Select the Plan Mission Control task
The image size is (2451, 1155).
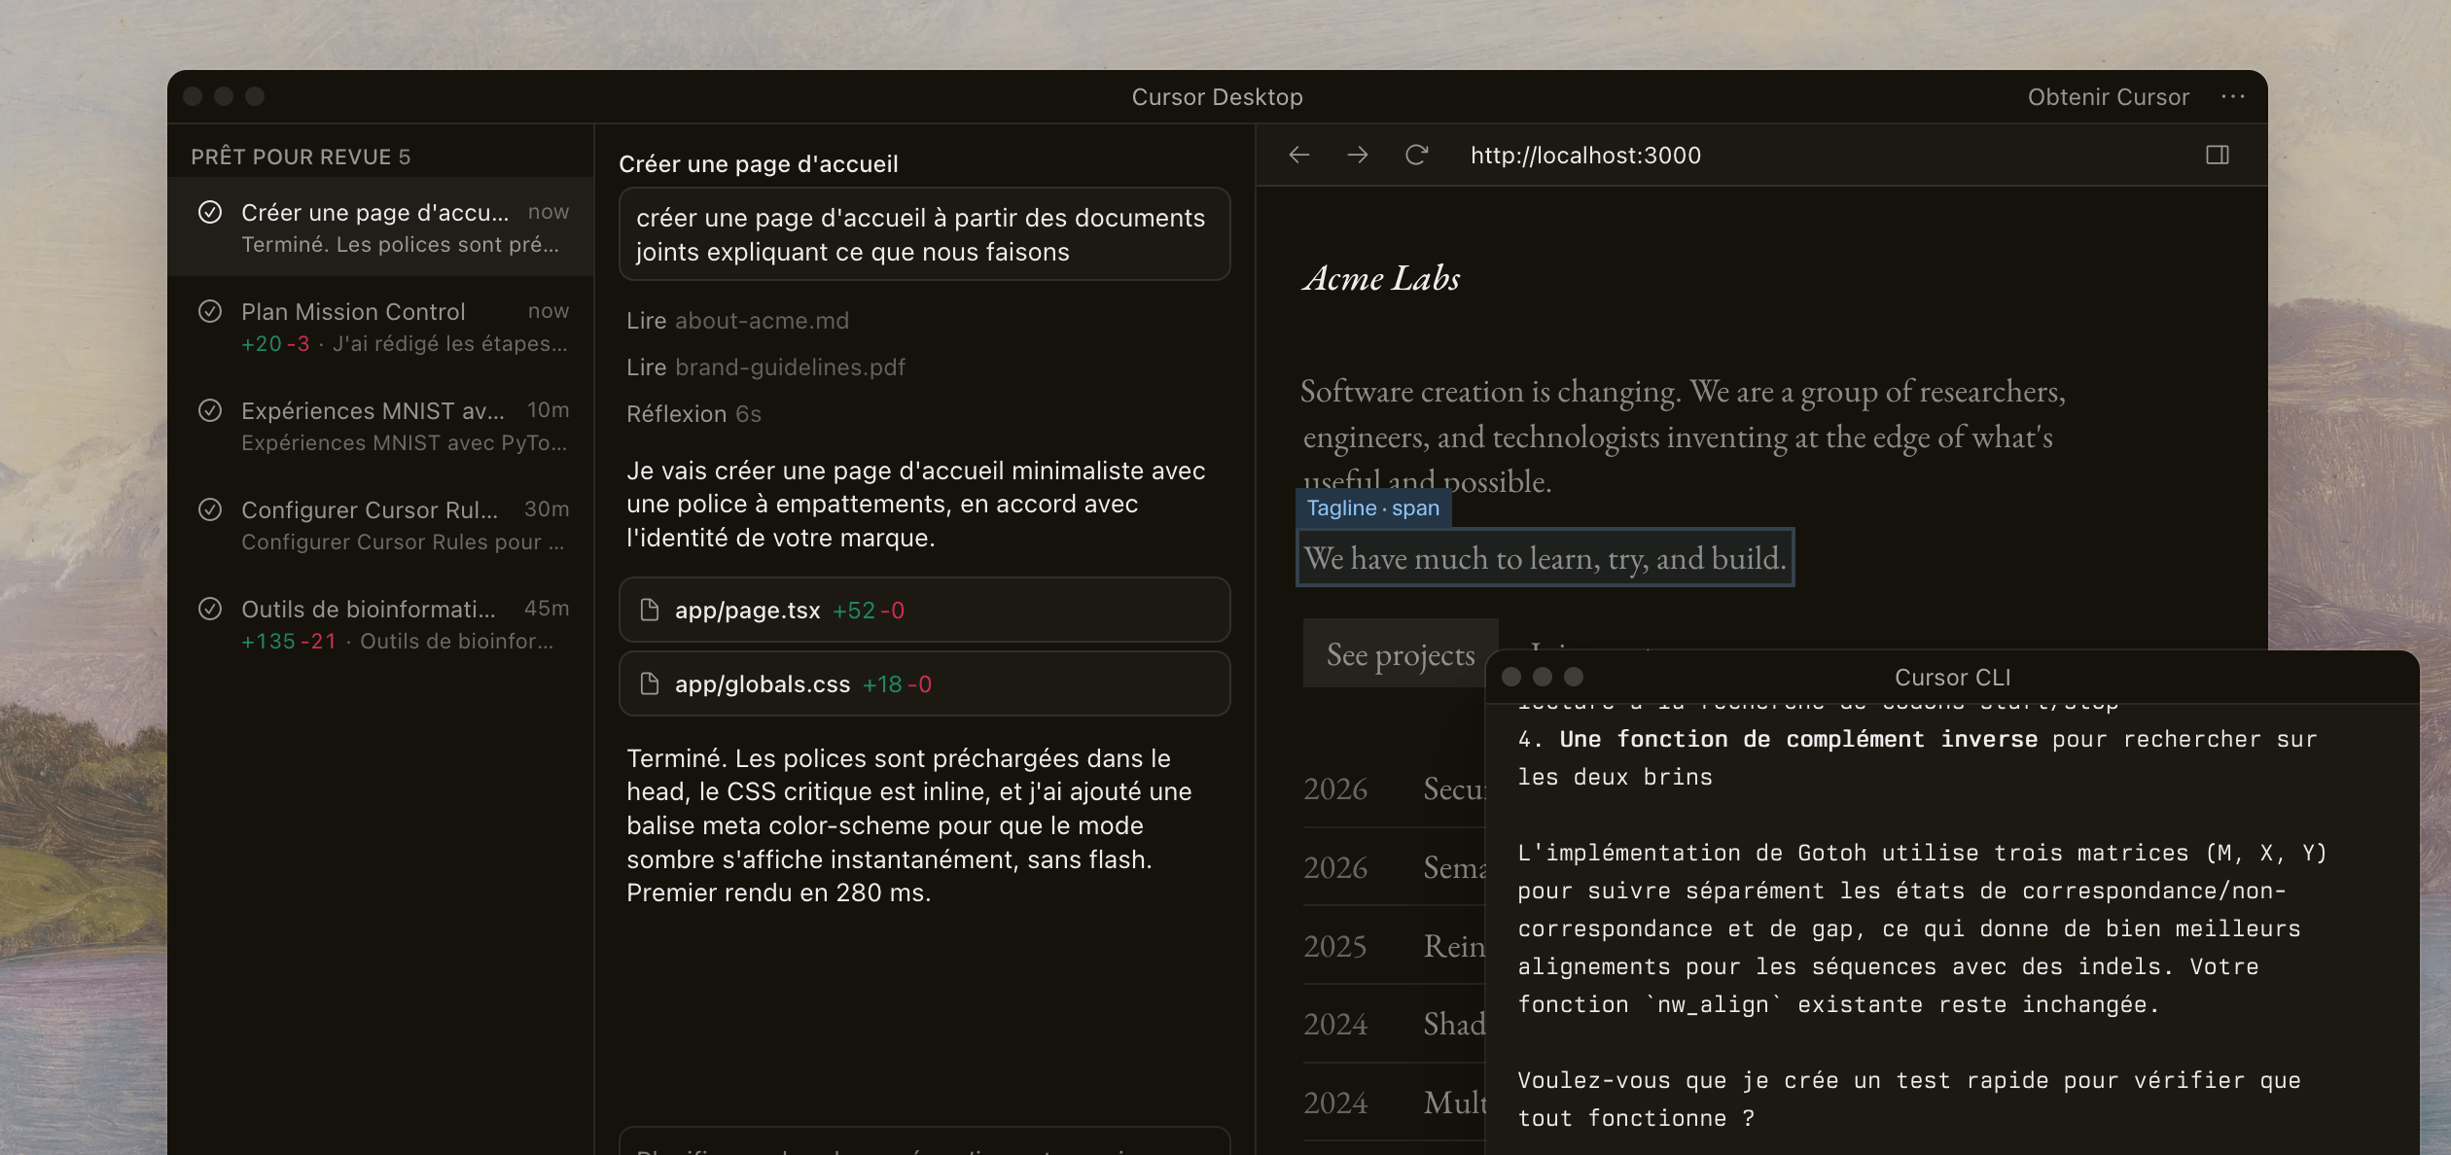pyautogui.click(x=381, y=328)
